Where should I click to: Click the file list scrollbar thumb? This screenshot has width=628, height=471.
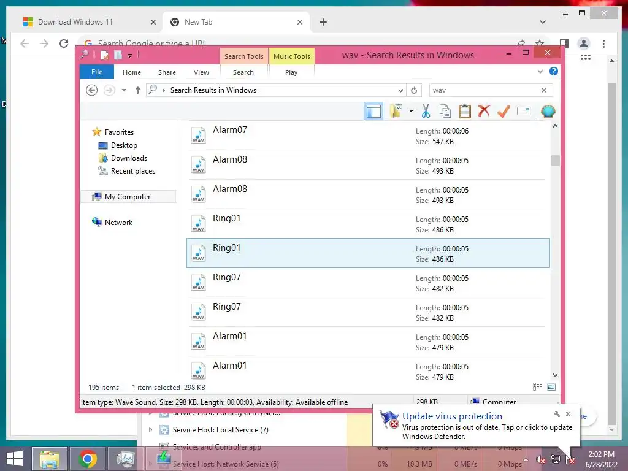coord(555,160)
